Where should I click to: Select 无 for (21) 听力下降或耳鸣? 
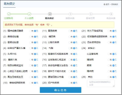click(113, 31)
